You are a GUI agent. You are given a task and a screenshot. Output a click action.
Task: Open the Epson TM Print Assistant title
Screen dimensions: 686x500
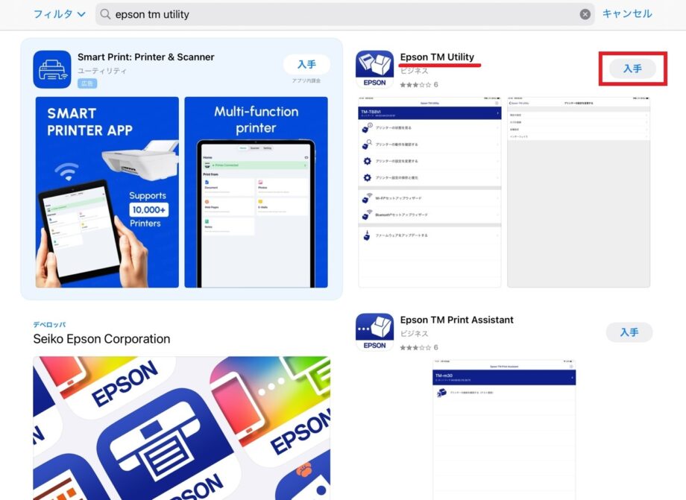(456, 320)
